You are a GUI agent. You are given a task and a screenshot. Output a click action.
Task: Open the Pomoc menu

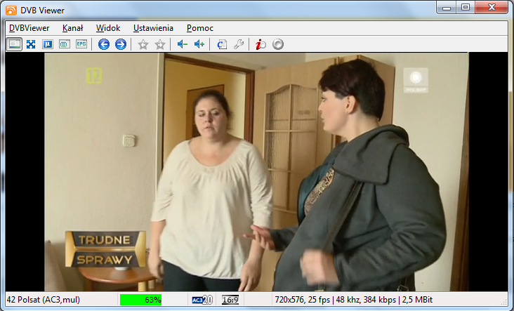pos(200,28)
